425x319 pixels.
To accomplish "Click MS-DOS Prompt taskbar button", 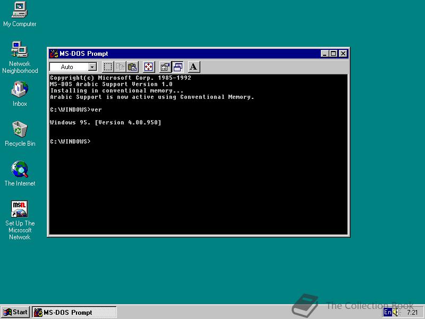I will 74,312.
